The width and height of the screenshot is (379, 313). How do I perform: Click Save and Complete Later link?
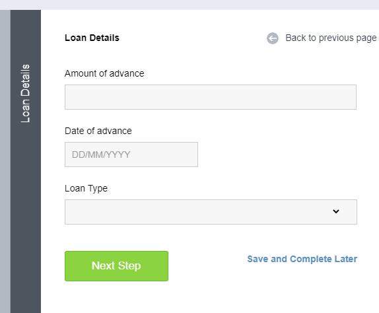coord(302,259)
